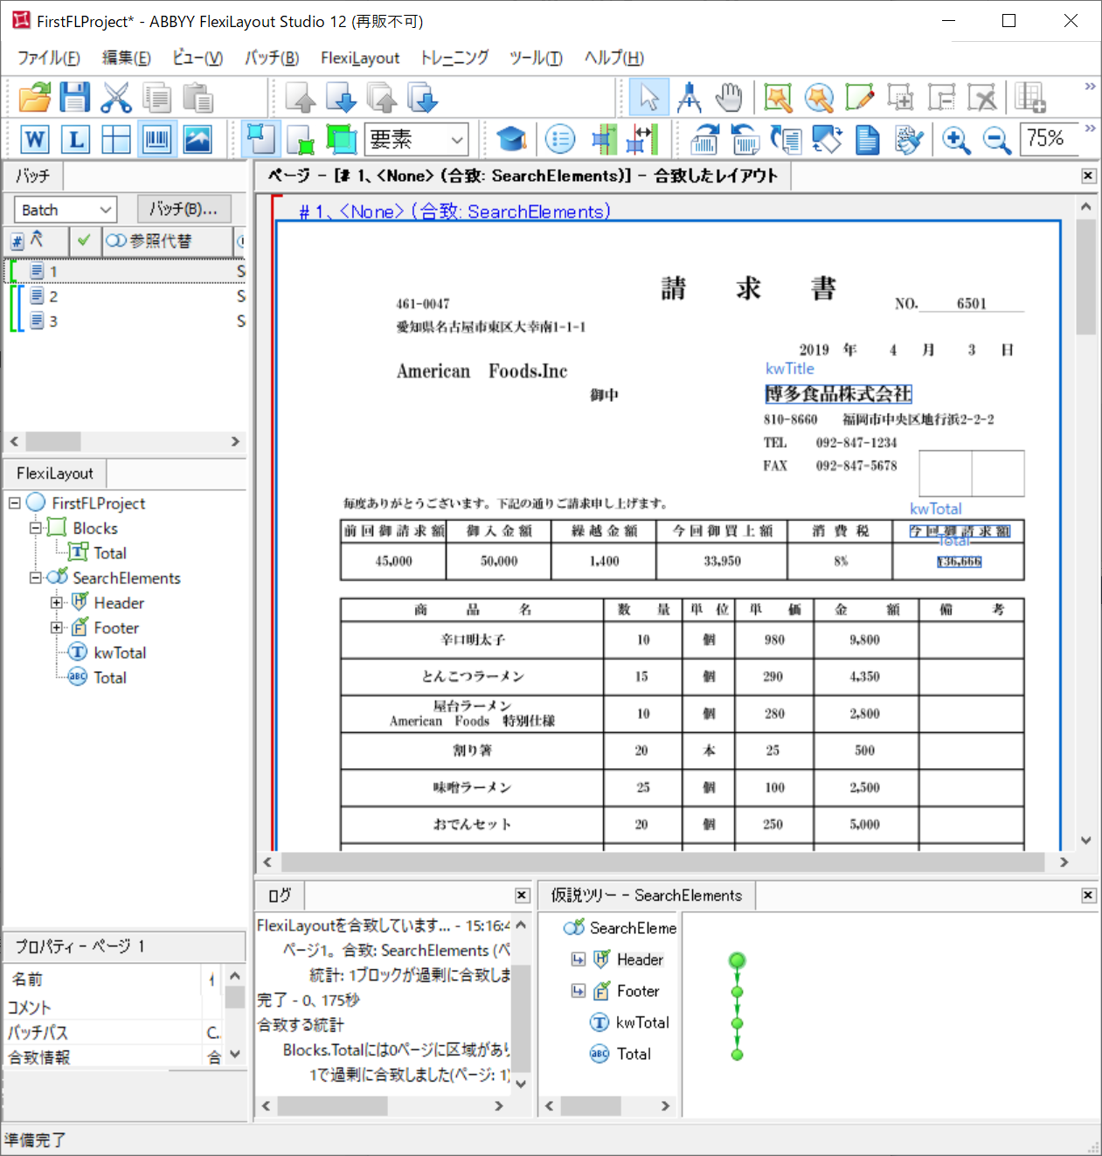Toggle the table grid display button
The height and width of the screenshot is (1156, 1102).
click(x=116, y=139)
